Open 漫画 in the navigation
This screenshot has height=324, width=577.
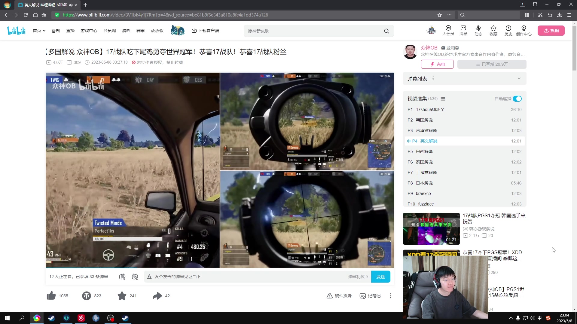coord(126,31)
